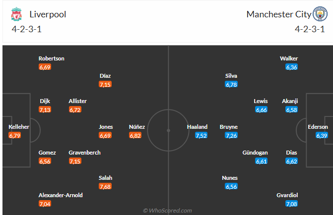Open the Liverpool team name link

coord(48,14)
